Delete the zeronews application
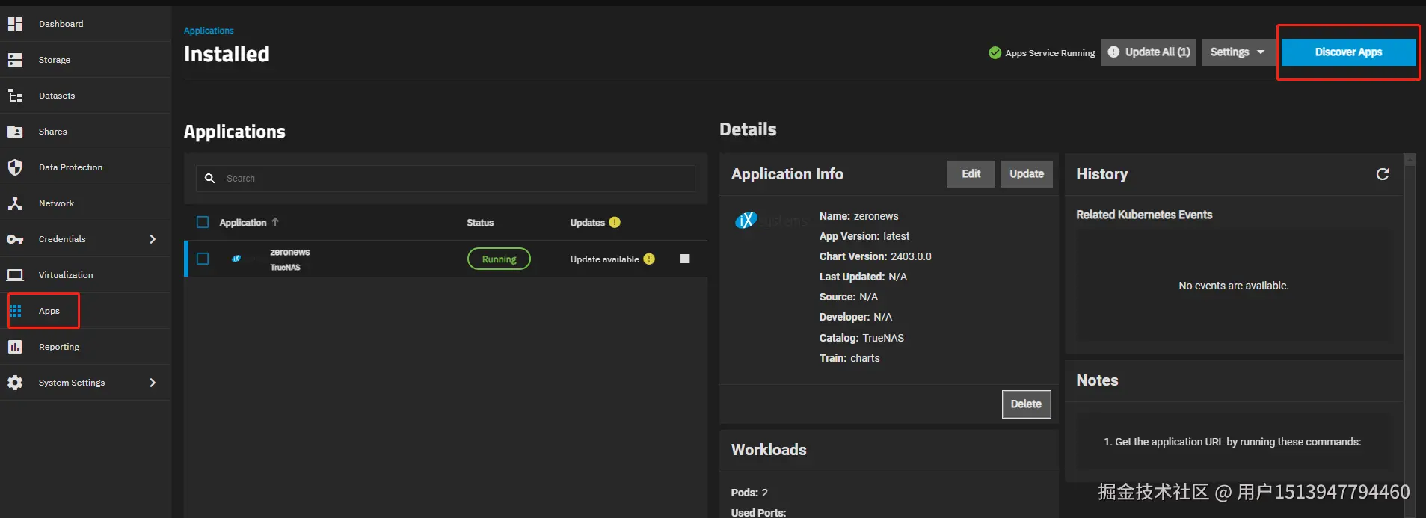This screenshot has width=1426, height=518. (x=1026, y=404)
